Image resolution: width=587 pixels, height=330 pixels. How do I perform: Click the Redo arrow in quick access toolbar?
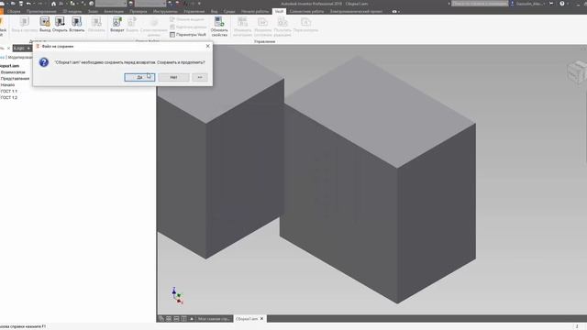point(39,4)
